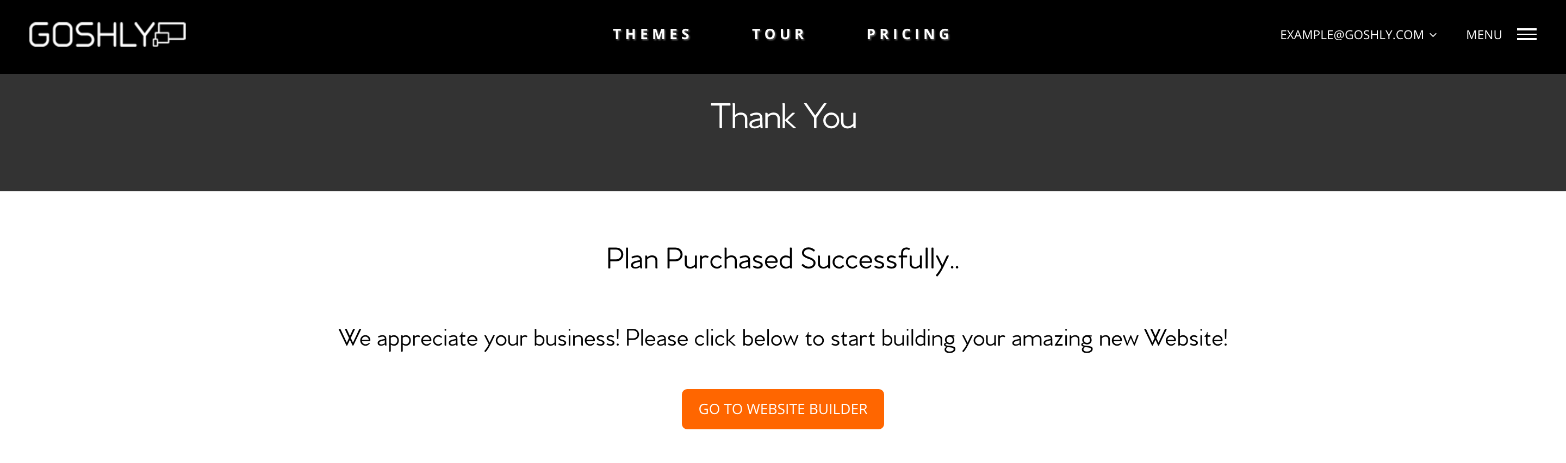Open the TOUR nav item
The image size is (1566, 463).
point(779,35)
